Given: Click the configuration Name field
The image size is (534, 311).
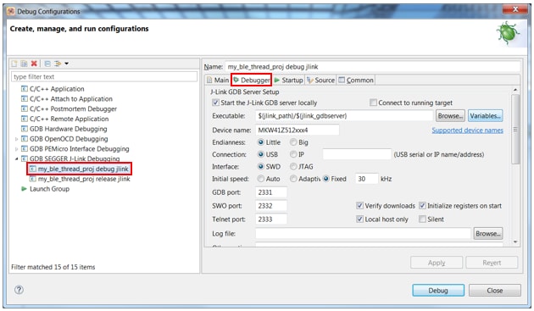Looking at the screenshot, I should pyautogui.click(x=373, y=67).
